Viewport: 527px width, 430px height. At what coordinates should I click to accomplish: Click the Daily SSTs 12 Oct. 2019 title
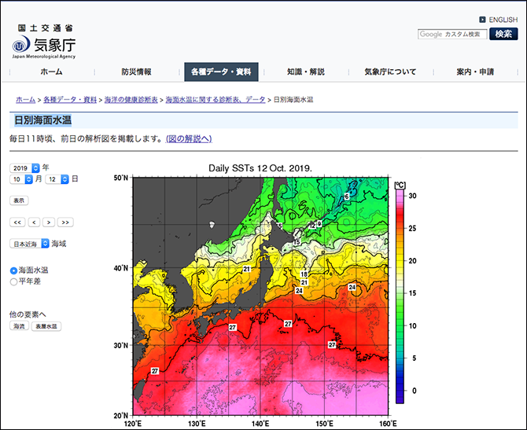[x=260, y=168]
